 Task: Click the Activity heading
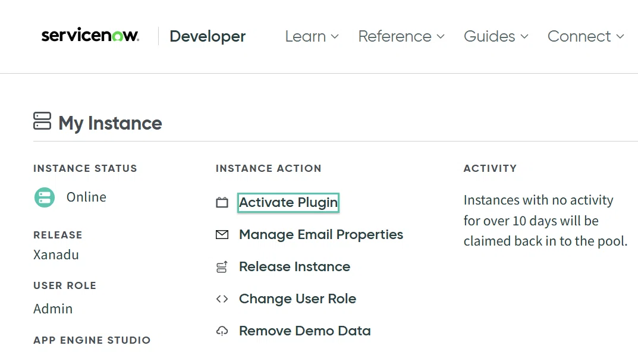point(490,168)
